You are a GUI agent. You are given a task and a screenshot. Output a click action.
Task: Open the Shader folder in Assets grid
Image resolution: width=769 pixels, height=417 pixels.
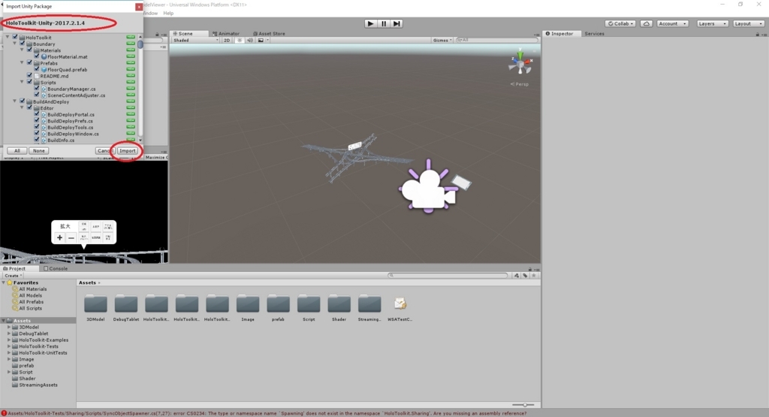pyautogui.click(x=339, y=304)
